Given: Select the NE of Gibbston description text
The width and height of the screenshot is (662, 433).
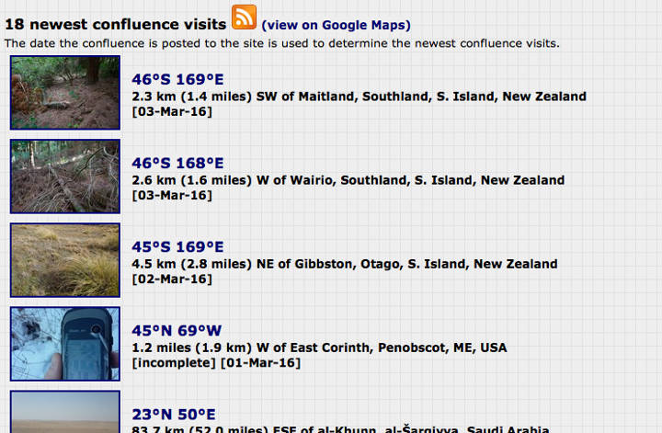Looking at the screenshot, I should (345, 264).
